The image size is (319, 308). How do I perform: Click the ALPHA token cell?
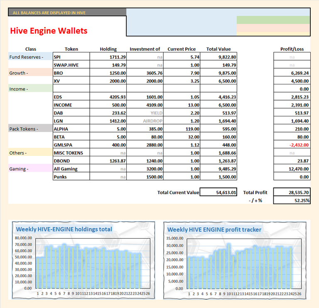pos(71,128)
